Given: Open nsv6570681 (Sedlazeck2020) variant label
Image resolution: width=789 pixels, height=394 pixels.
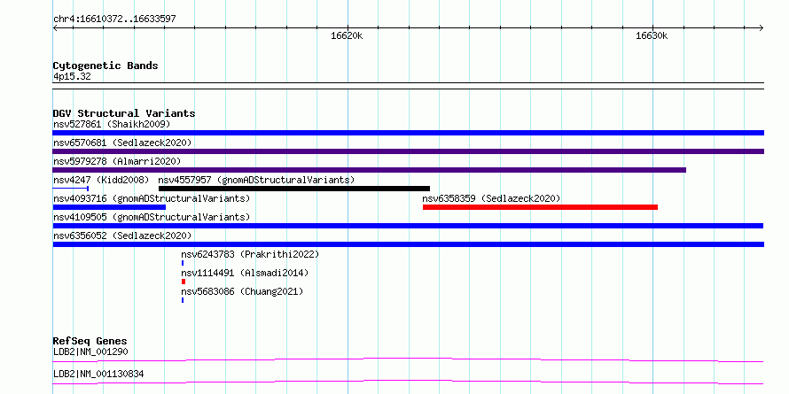Looking at the screenshot, I should (x=122, y=143).
